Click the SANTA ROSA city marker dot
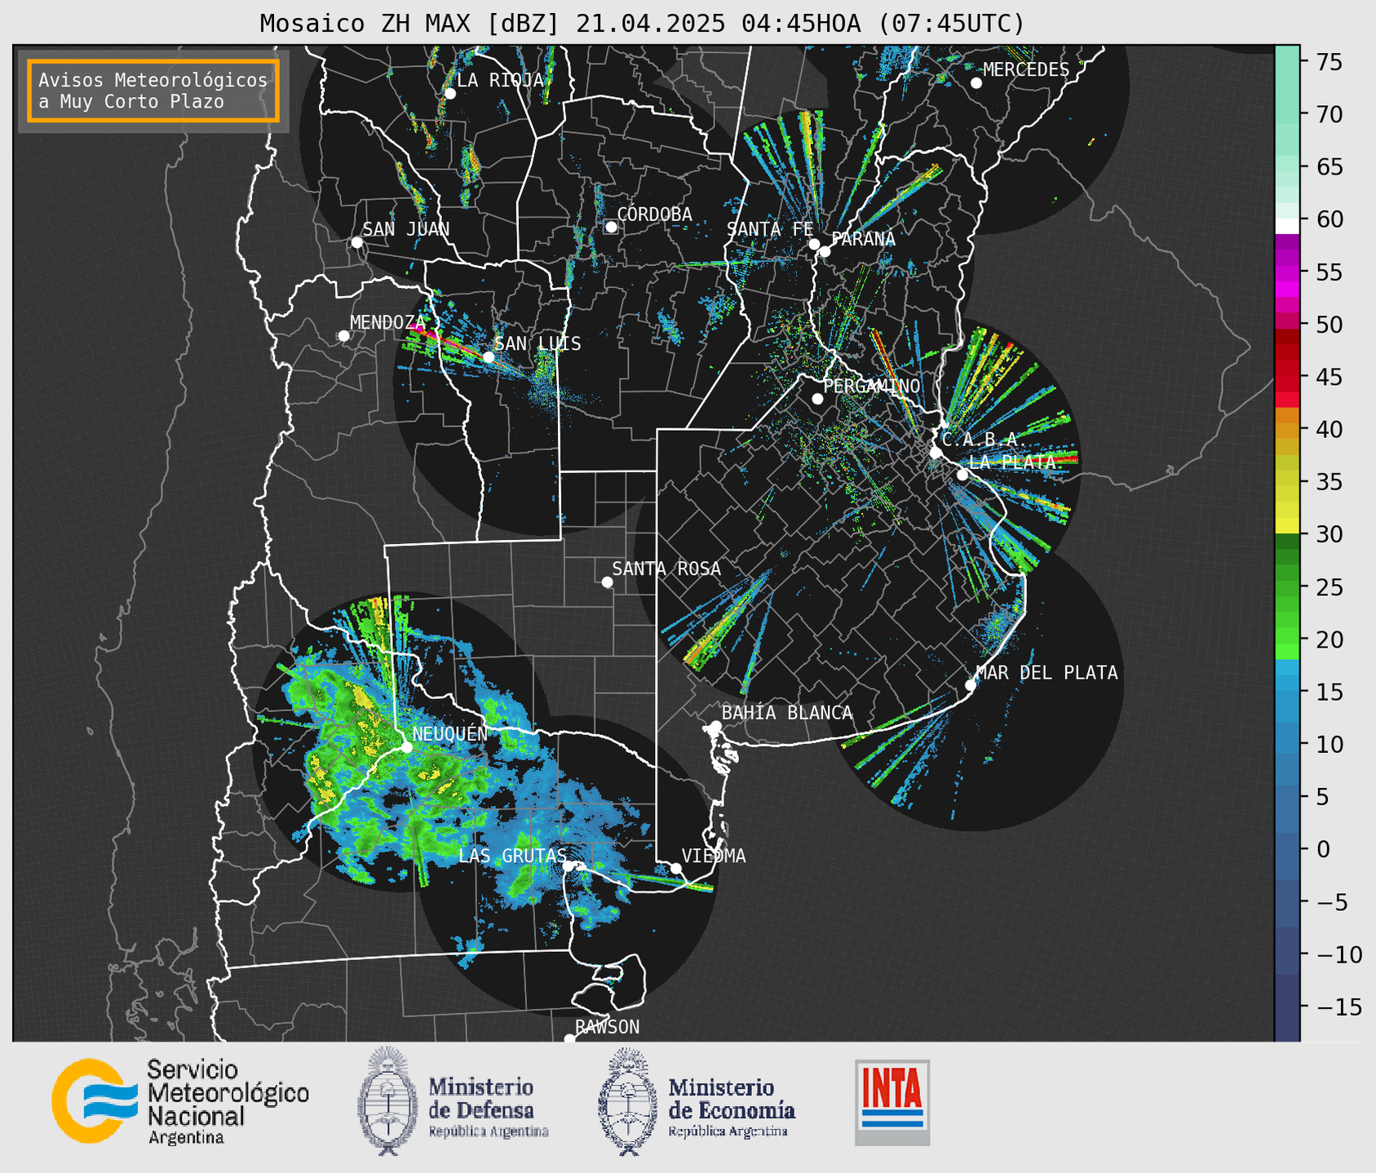 tap(607, 582)
